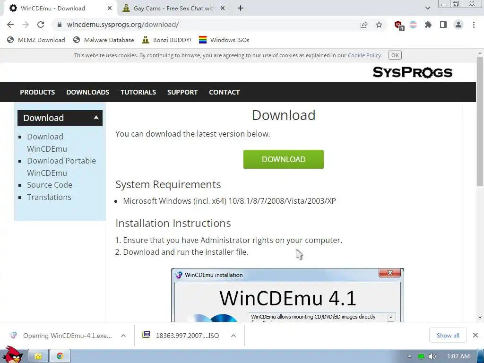Close the downloads bar
The image size is (484, 363).
click(x=475, y=335)
